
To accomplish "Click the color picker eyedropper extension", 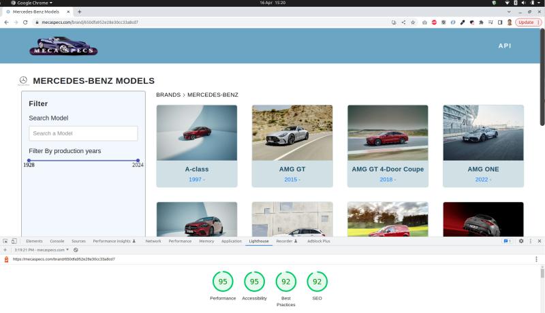I will [463, 22].
